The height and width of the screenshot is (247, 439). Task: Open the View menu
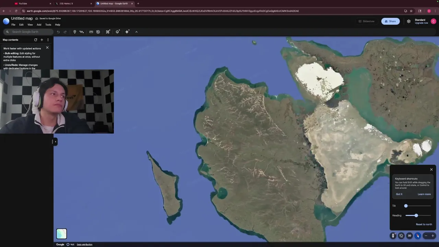pos(30,25)
